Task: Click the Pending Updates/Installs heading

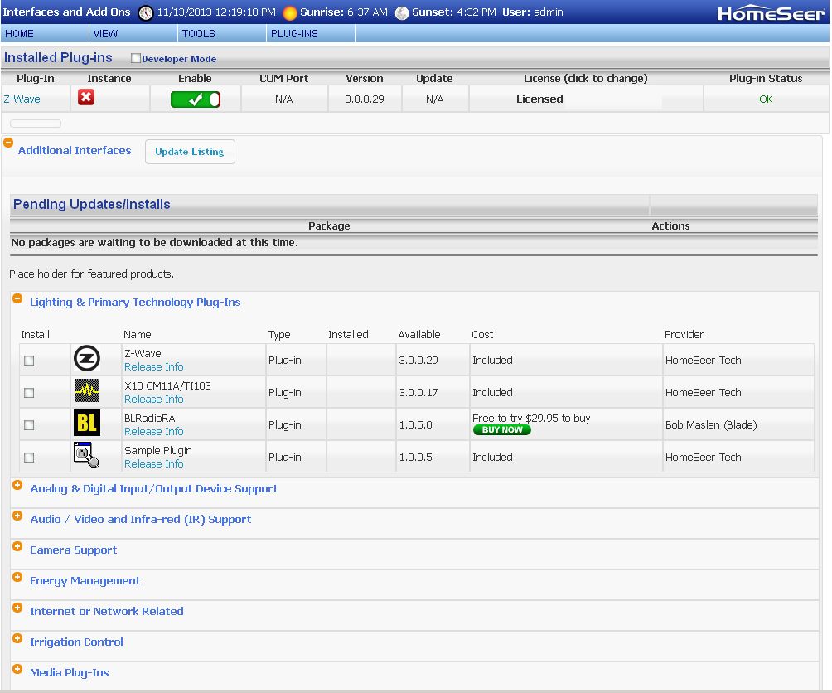Action: (92, 204)
